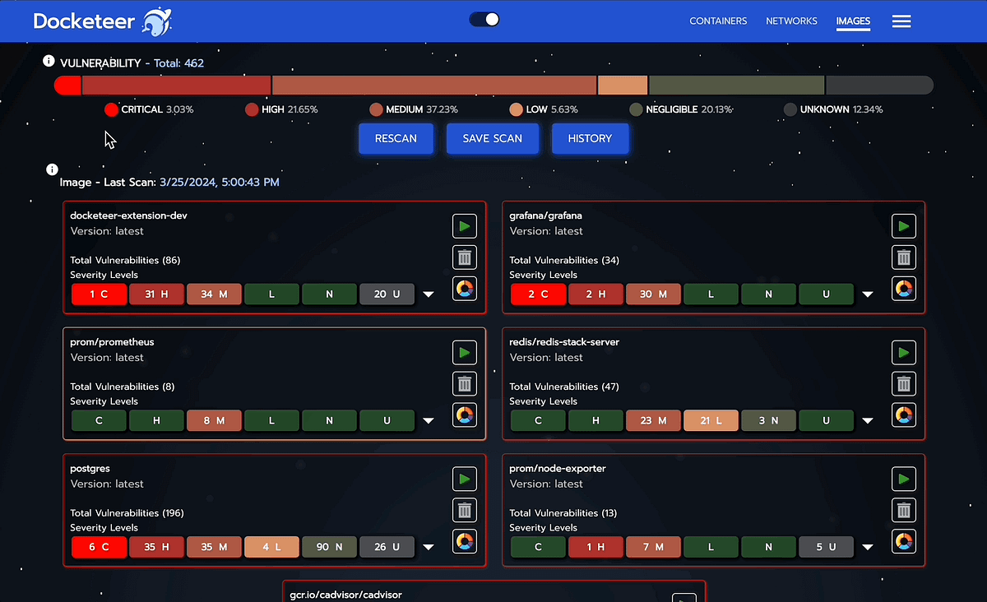Expand severity details for docketeer-extension-dev
This screenshot has height=602, width=987.
(429, 294)
